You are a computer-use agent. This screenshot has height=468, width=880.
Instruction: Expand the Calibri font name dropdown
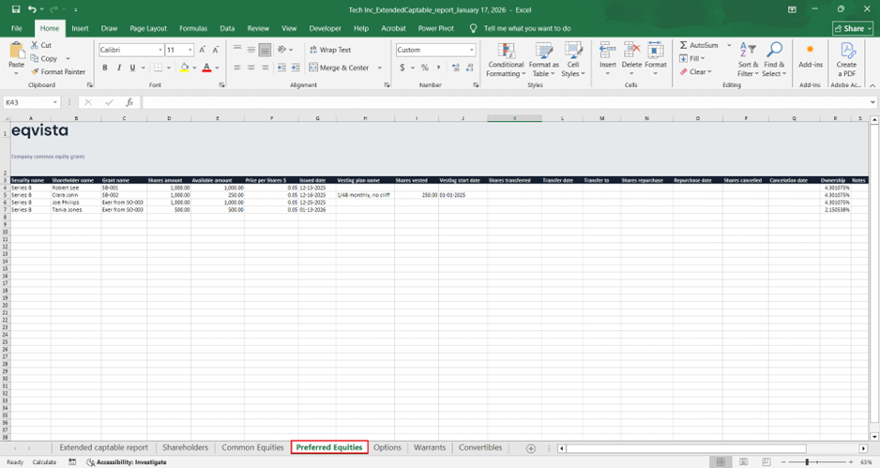[160, 50]
